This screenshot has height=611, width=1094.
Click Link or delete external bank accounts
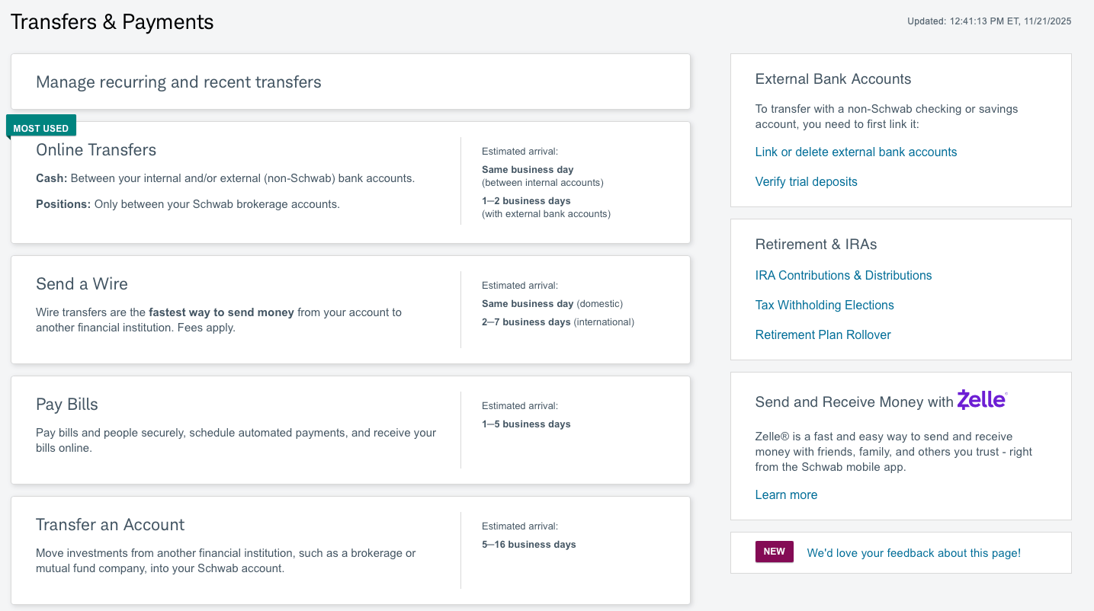pyautogui.click(x=855, y=152)
